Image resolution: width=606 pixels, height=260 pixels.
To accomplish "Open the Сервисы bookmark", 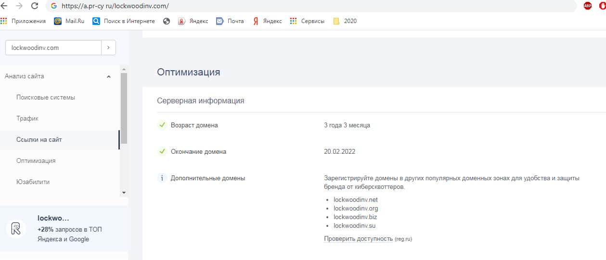I will (307, 21).
